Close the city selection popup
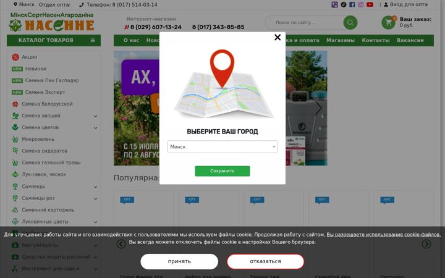Viewport: 445px width, 278px height. click(278, 37)
